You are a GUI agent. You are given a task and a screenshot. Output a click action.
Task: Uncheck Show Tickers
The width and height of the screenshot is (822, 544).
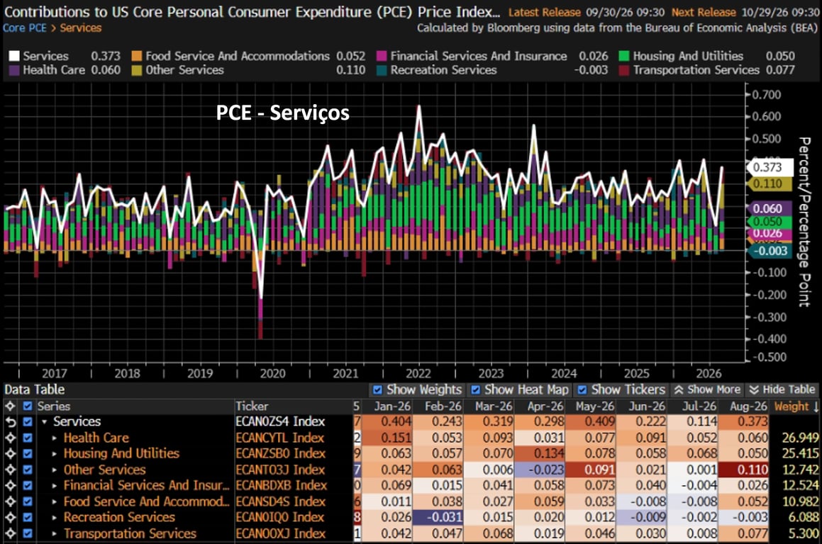click(x=582, y=390)
